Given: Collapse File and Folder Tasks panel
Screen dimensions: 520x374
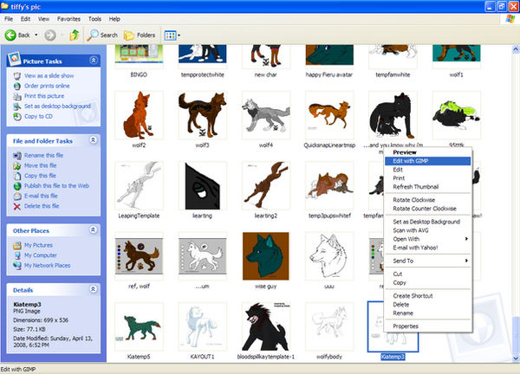Looking at the screenshot, I should pyautogui.click(x=94, y=140).
